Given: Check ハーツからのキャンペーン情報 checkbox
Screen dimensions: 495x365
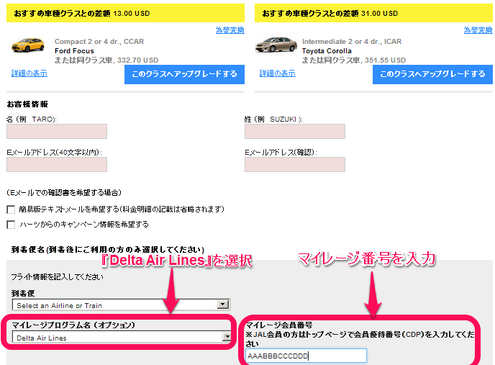Looking at the screenshot, I should [11, 225].
